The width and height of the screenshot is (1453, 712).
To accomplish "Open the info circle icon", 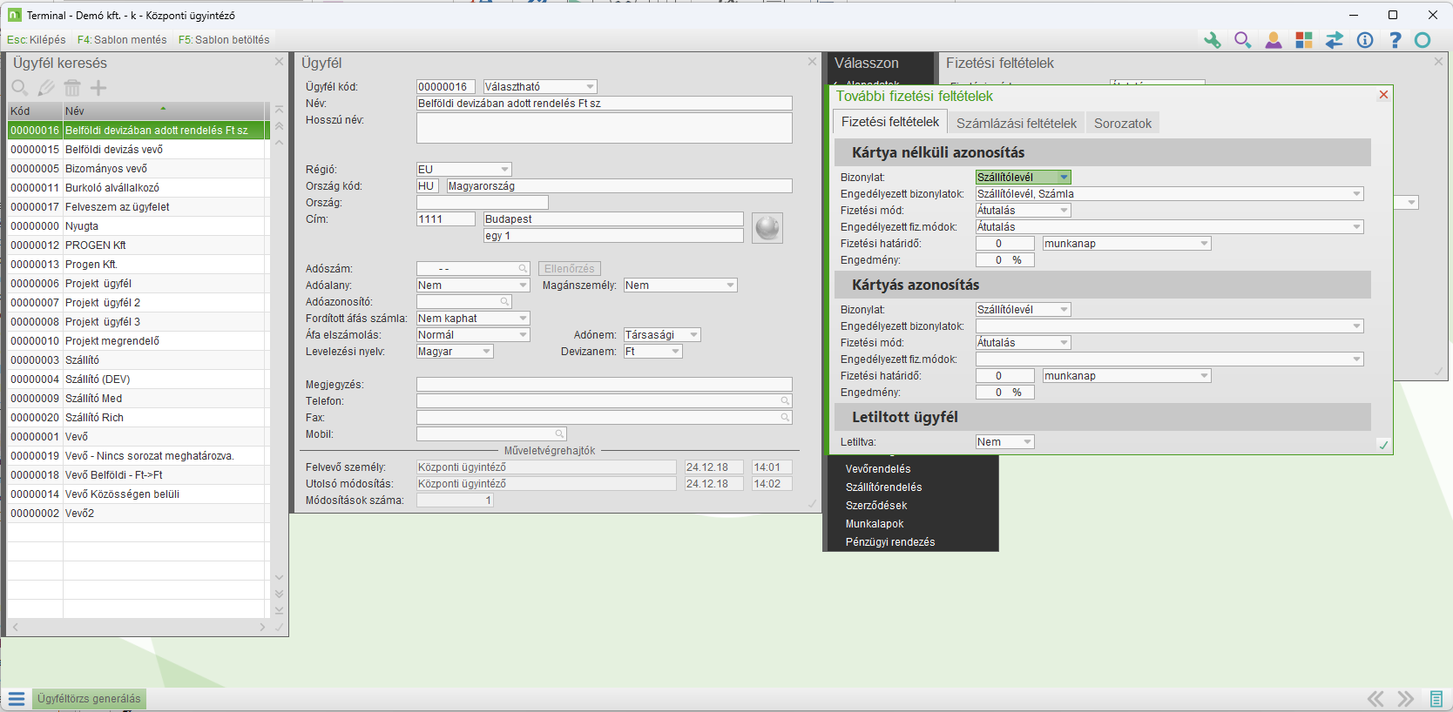I will [x=1364, y=40].
